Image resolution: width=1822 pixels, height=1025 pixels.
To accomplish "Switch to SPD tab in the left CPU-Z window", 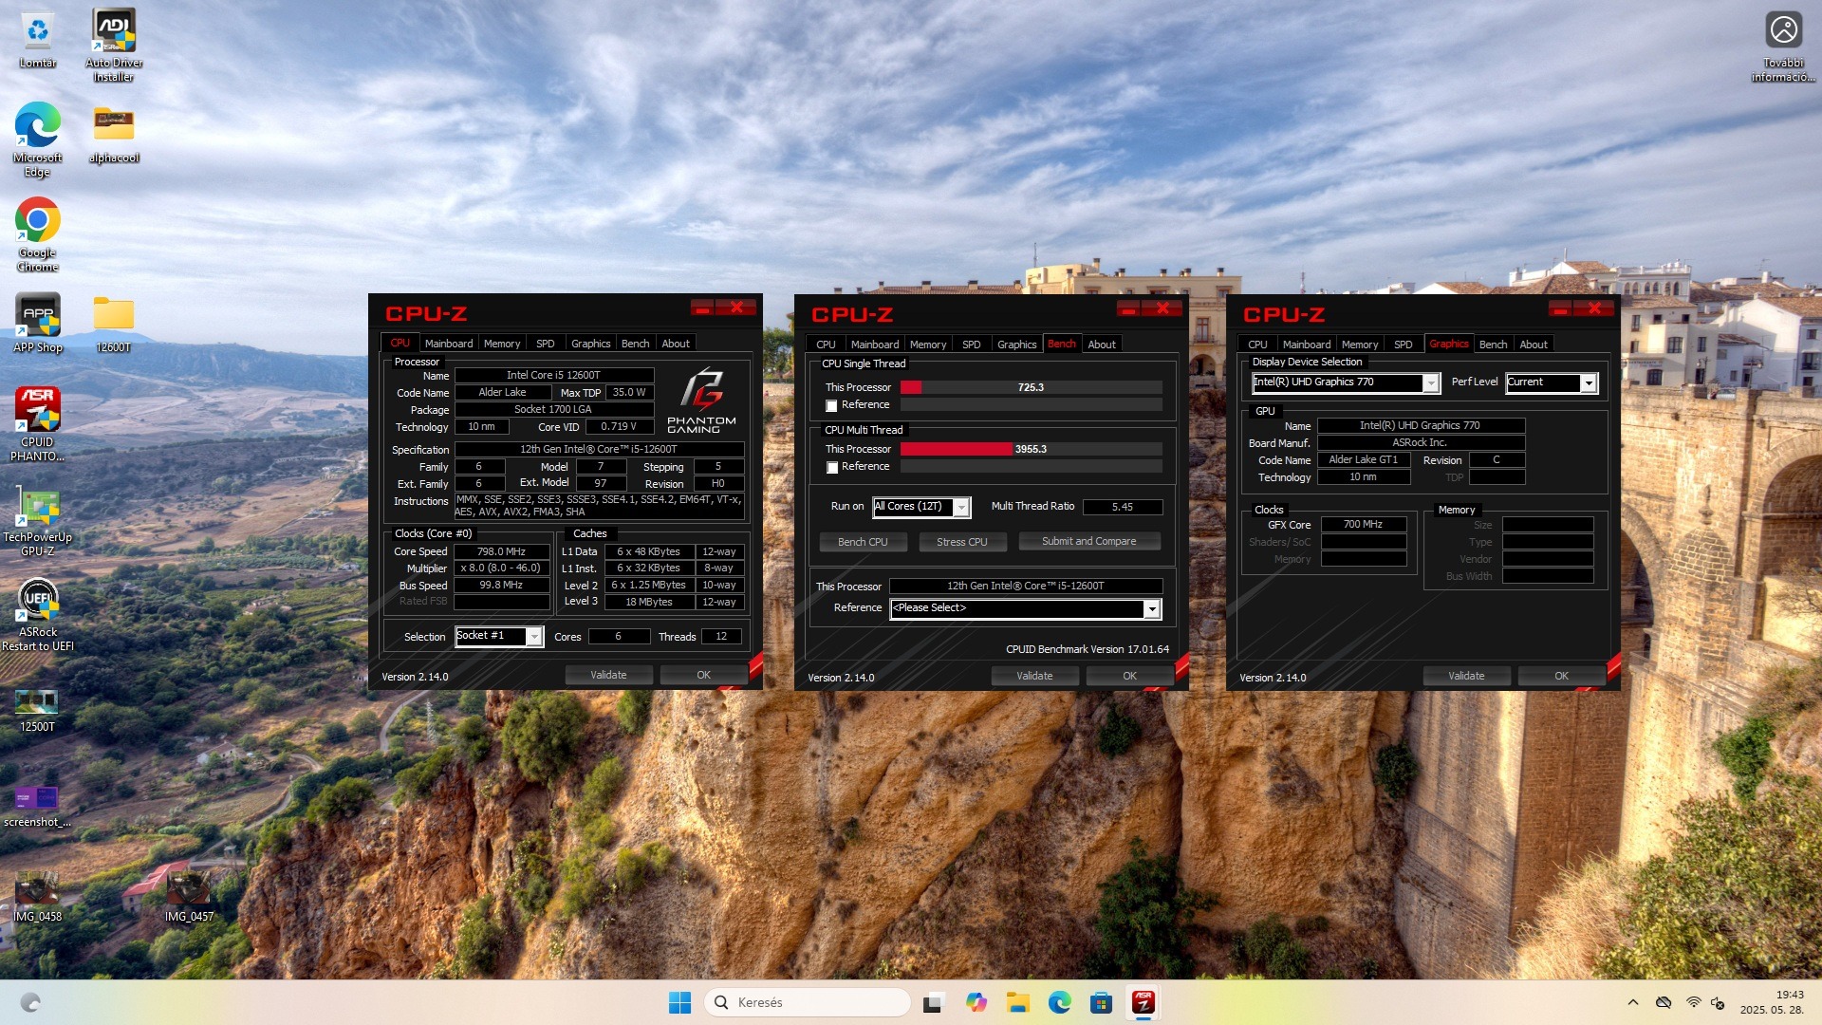I will tap(545, 344).
